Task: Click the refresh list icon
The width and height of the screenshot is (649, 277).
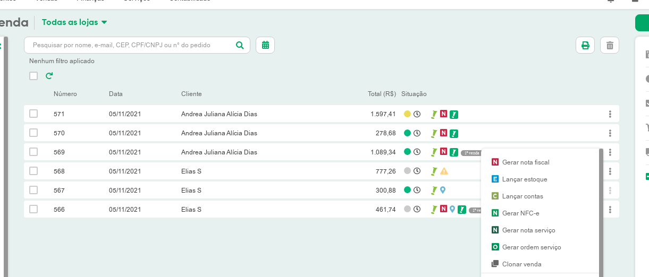Action: [49, 76]
